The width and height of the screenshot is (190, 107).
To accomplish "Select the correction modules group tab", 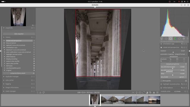I will pos(184,39).
